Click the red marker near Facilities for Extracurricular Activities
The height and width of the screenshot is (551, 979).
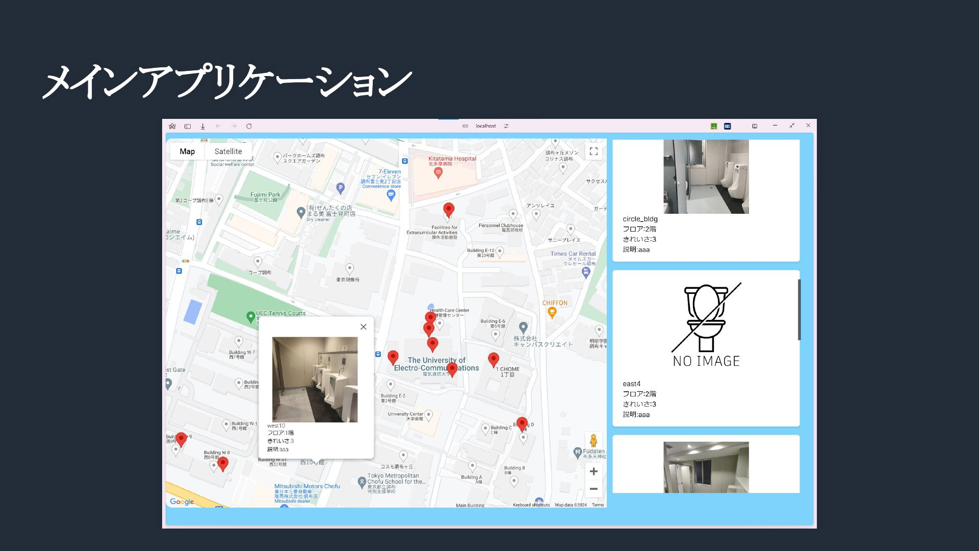click(449, 210)
